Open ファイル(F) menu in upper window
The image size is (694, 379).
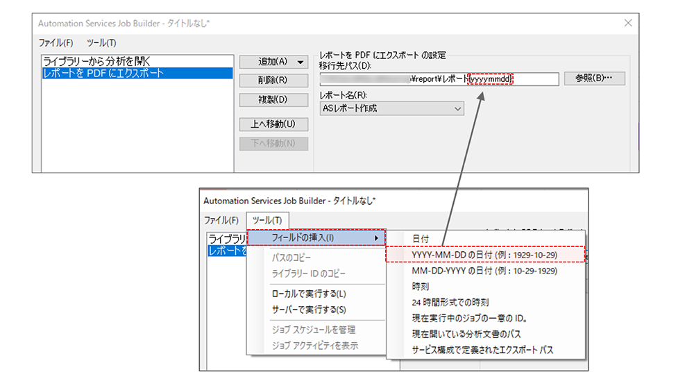(56, 43)
